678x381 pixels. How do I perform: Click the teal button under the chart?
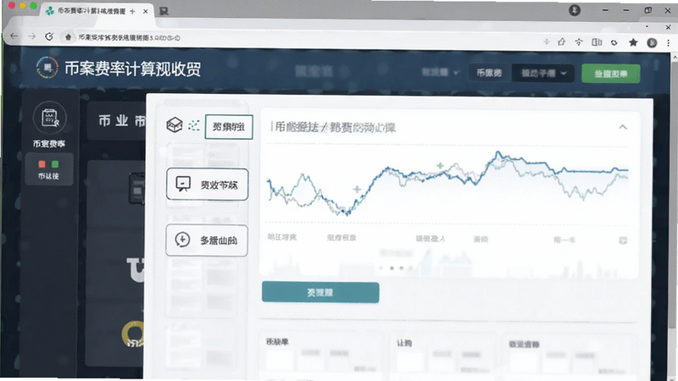click(x=320, y=292)
